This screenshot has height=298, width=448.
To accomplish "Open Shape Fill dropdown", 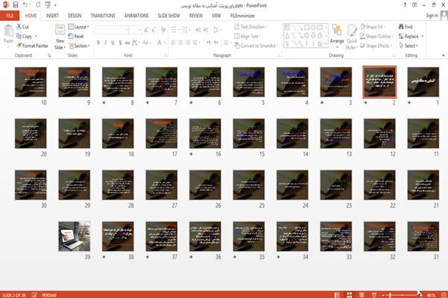I will click(373, 27).
